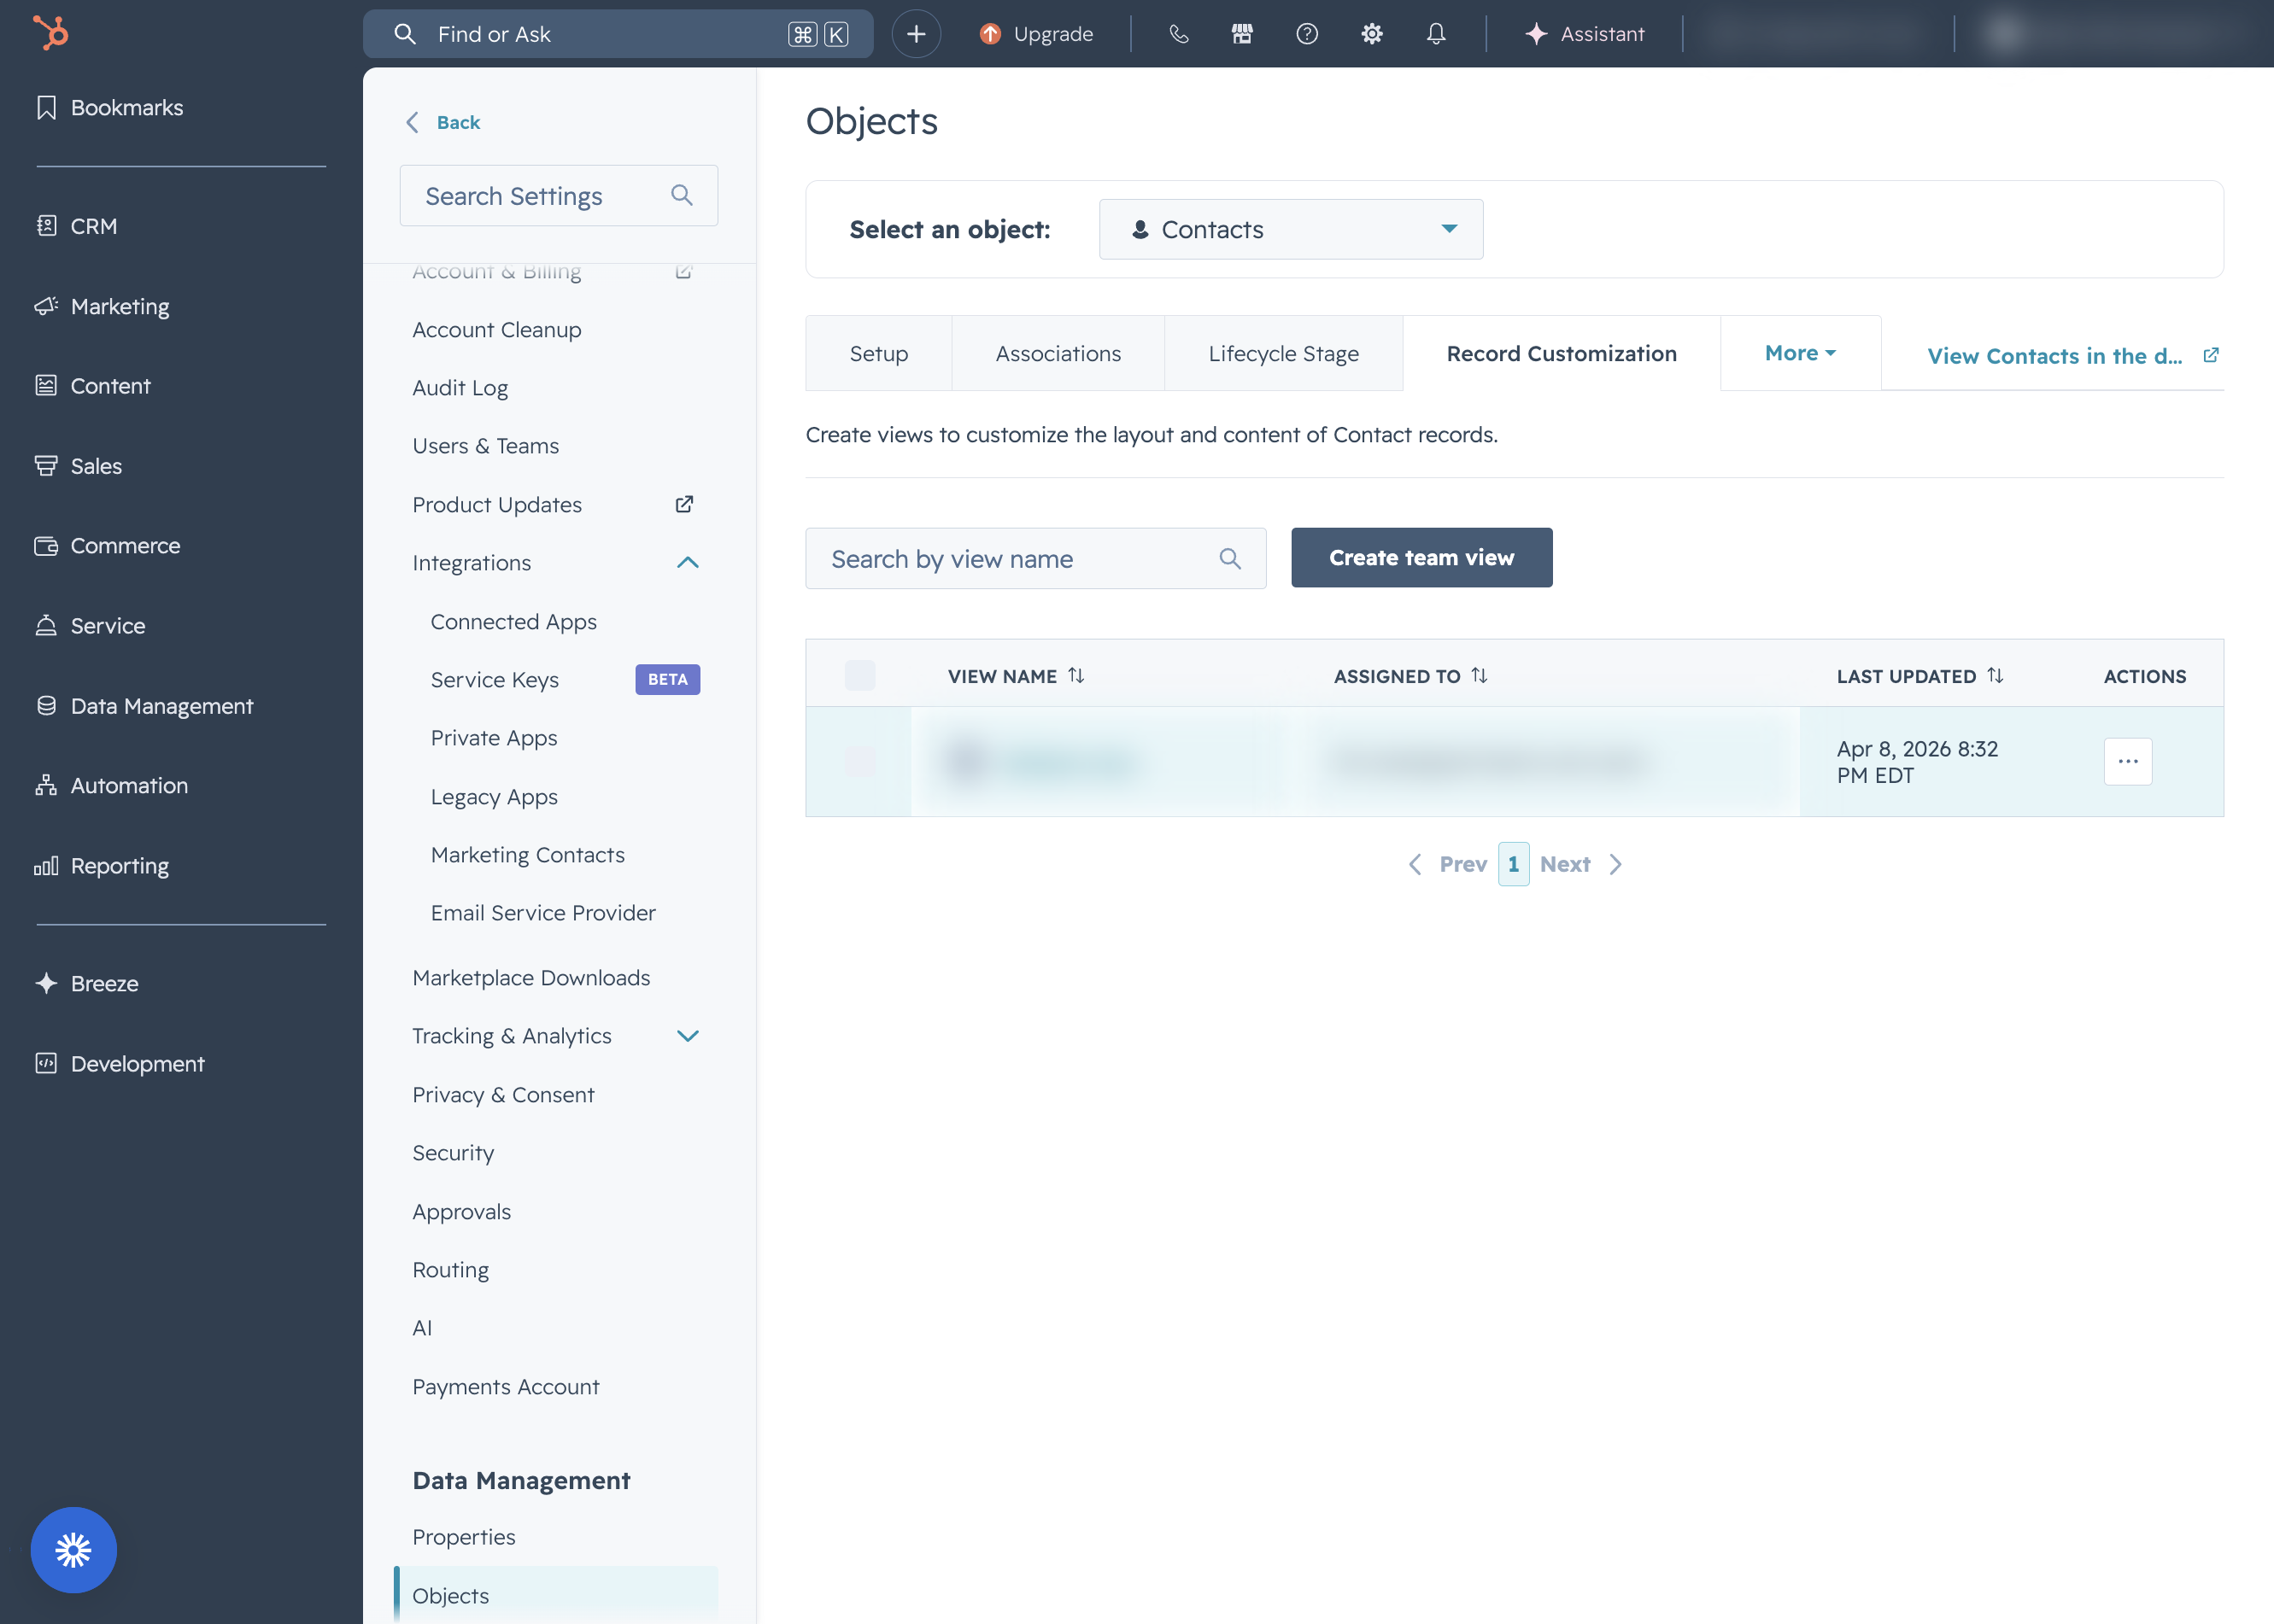Open the notifications bell icon
The image size is (2274, 1624).
coord(1436,34)
